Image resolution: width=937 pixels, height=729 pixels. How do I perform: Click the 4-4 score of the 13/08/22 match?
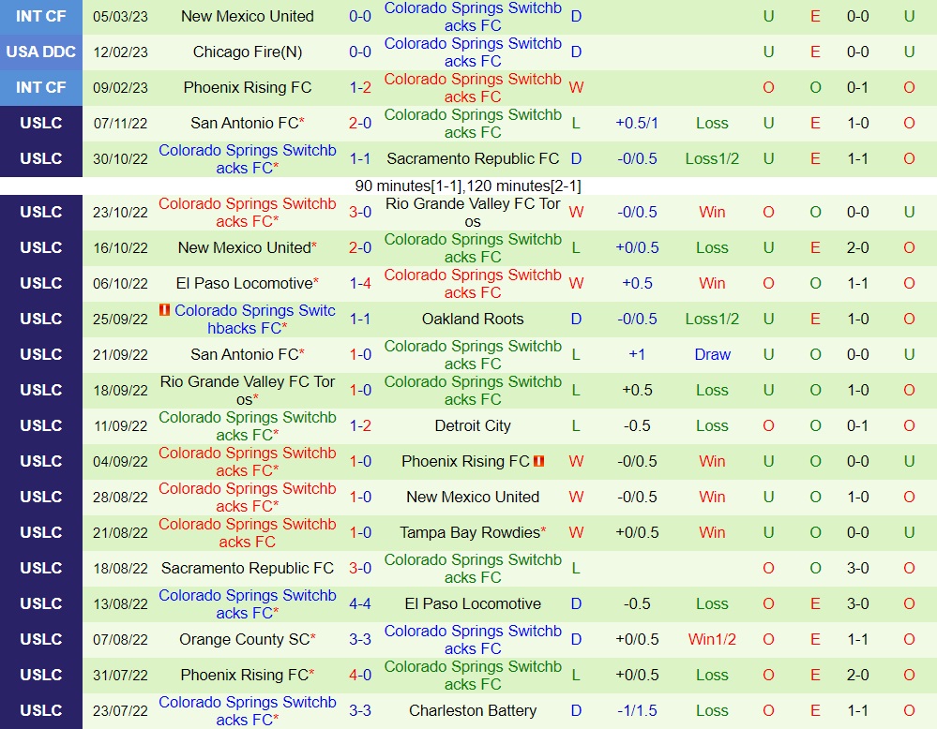pos(360,603)
